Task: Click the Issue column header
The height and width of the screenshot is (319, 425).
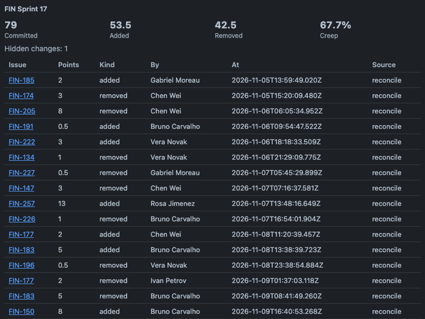Action: 18,65
